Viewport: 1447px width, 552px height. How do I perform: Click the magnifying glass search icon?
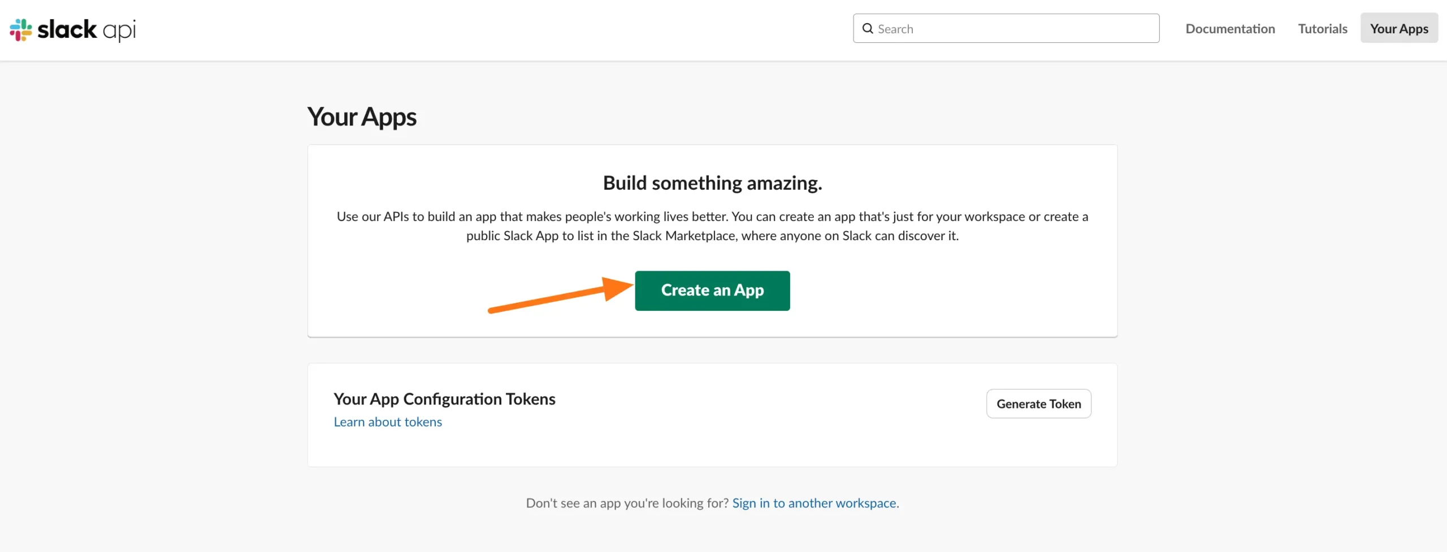[867, 29]
